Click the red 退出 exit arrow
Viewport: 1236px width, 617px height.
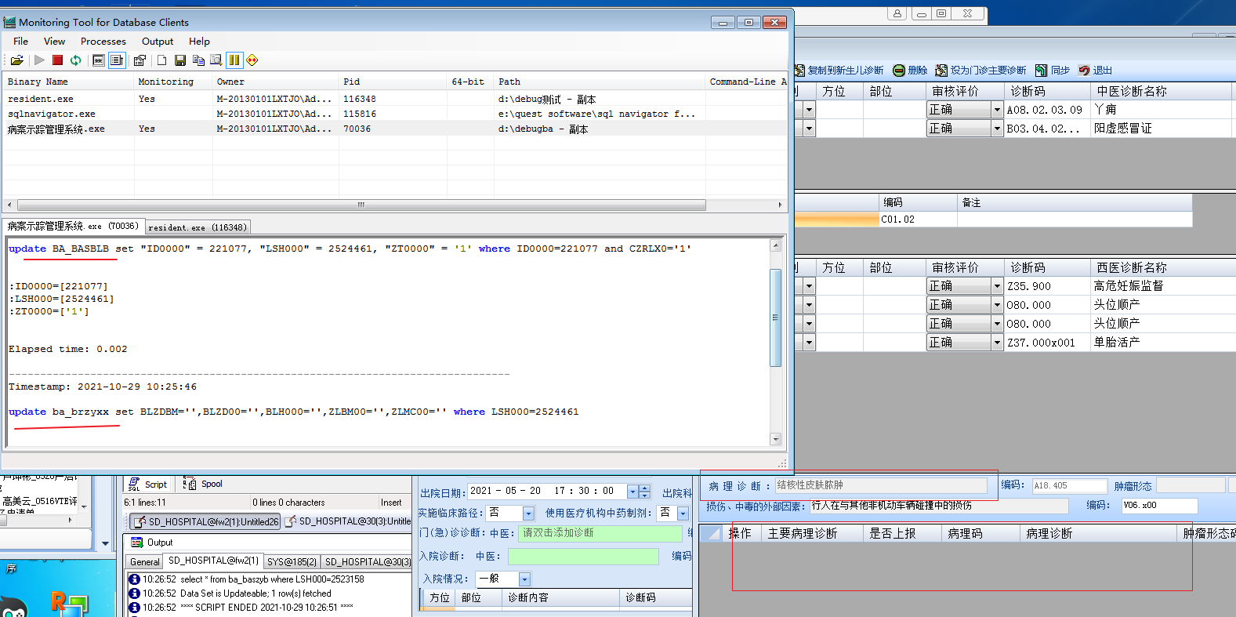1084,71
